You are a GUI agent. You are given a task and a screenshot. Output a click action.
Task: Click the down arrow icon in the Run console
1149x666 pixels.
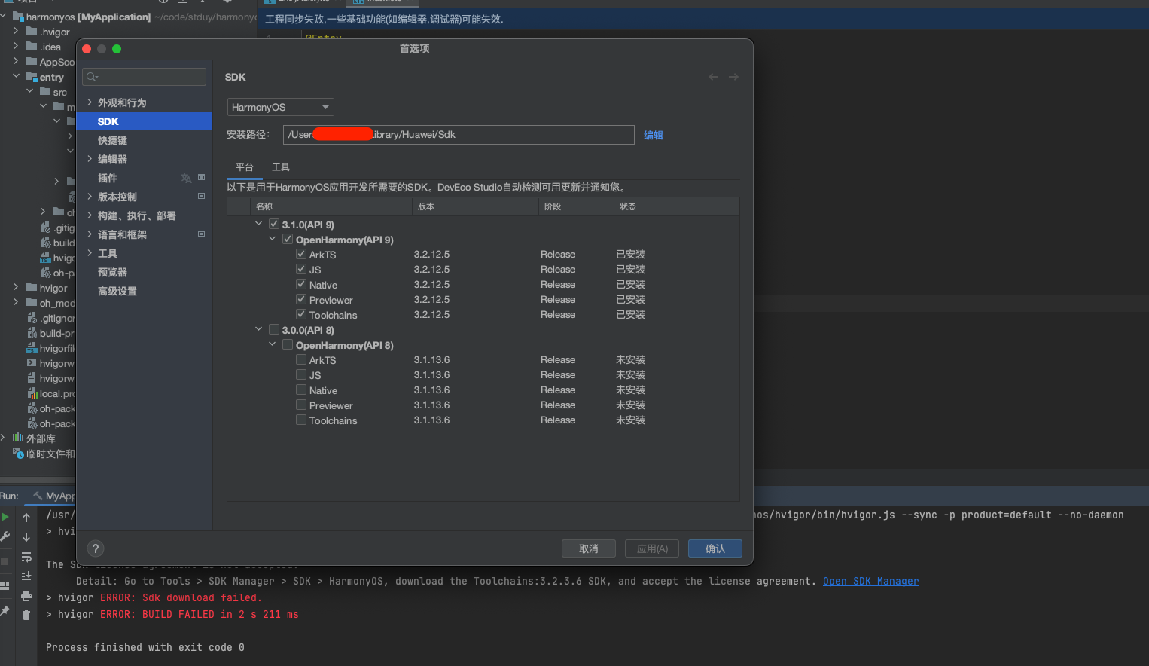26,537
